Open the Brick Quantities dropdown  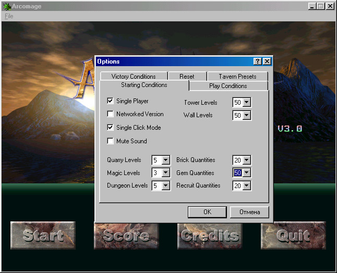click(x=247, y=160)
